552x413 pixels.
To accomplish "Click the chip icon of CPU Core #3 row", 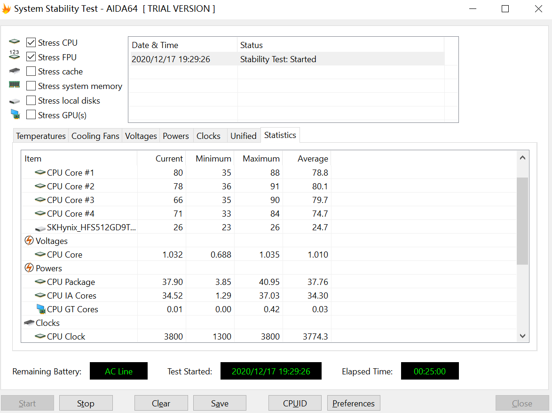I will [x=40, y=200].
